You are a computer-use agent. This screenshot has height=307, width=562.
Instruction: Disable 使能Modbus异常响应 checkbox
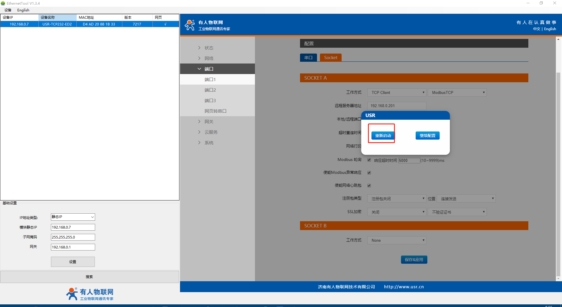point(369,173)
